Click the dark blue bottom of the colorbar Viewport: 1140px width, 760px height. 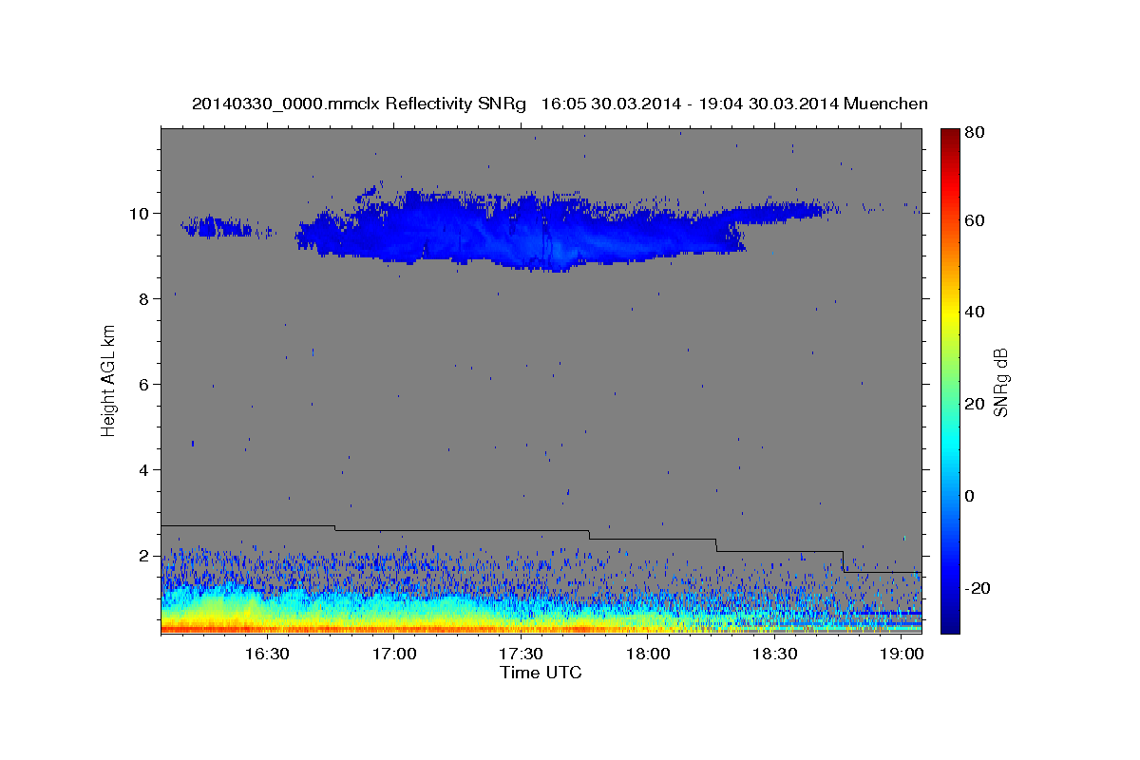(949, 622)
